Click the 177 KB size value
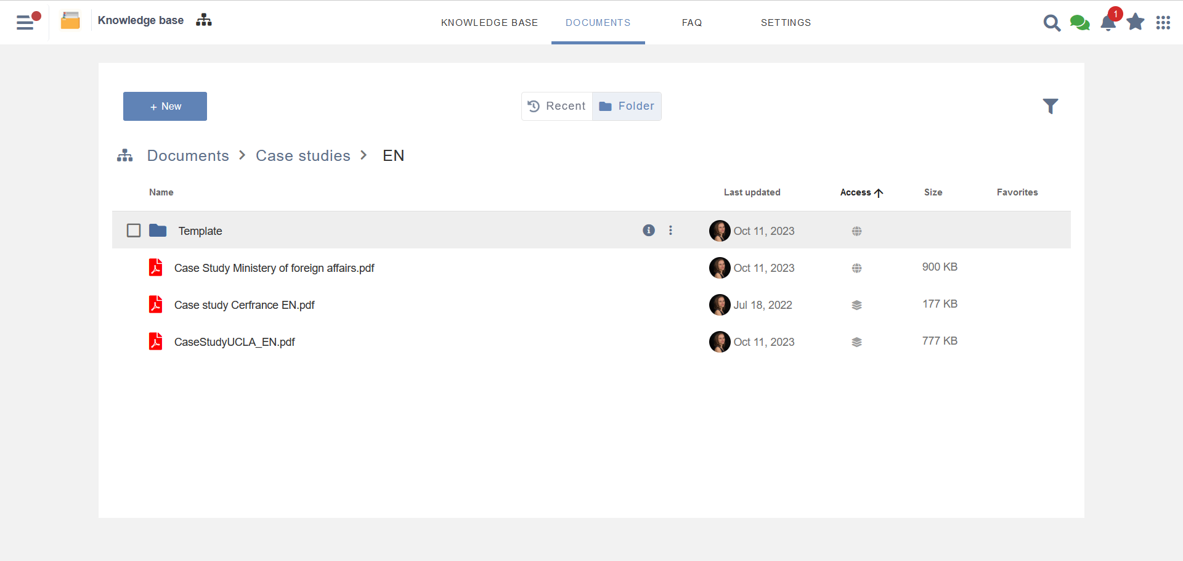 tap(940, 304)
